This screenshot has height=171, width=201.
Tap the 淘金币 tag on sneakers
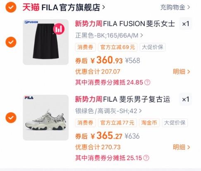click(149, 123)
